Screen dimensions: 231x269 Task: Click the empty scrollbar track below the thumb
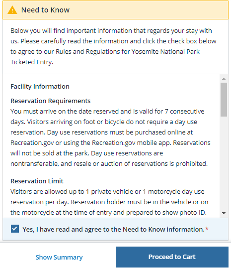[x=224, y=163]
